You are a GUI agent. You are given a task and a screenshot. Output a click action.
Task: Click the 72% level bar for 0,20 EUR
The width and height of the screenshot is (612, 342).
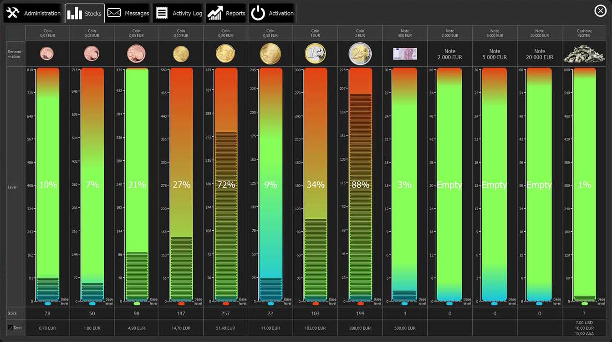(226, 184)
